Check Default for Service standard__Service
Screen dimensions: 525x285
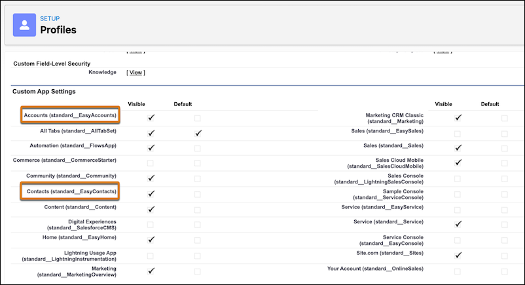pos(505,224)
